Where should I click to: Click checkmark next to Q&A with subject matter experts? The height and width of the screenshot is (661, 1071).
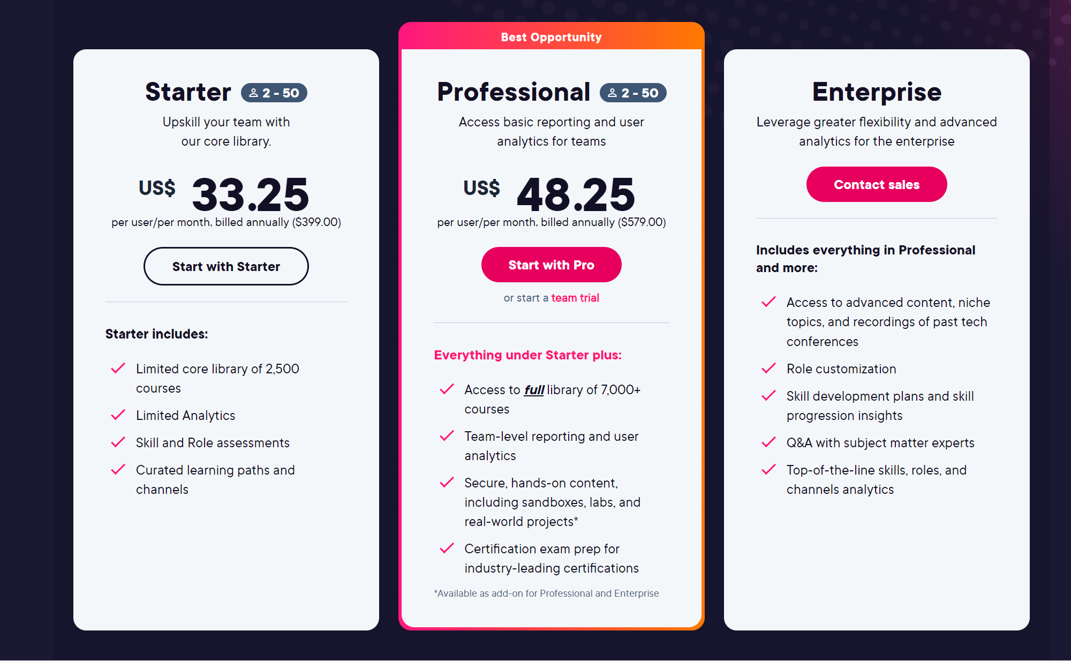click(x=768, y=442)
